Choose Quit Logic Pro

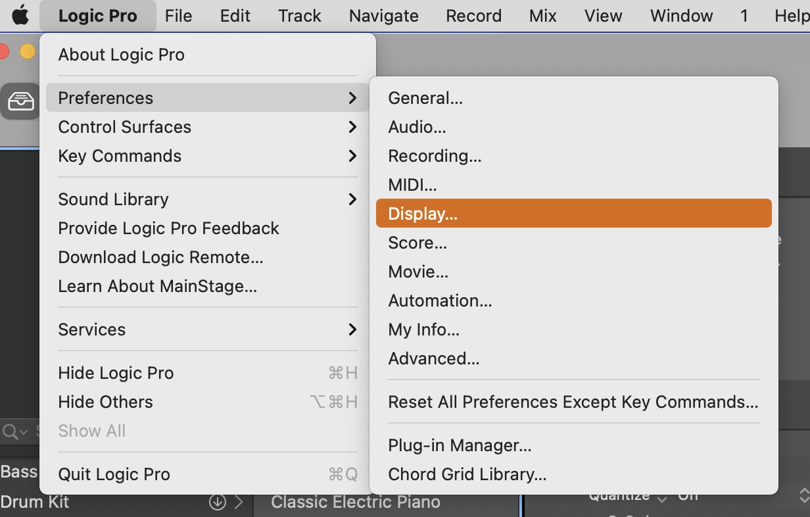(x=208, y=474)
